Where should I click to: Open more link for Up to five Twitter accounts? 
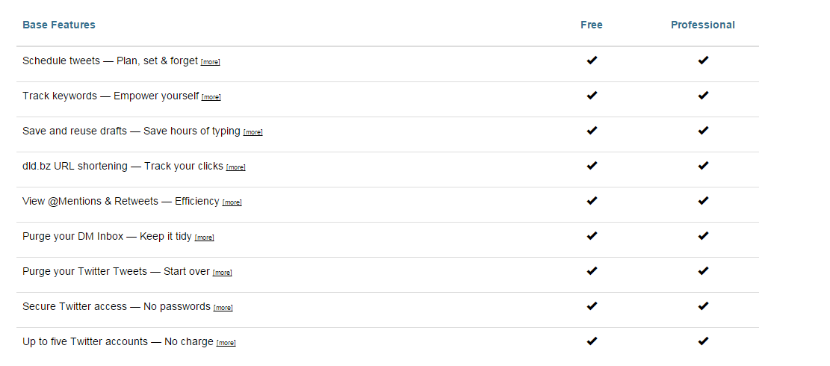(x=226, y=343)
